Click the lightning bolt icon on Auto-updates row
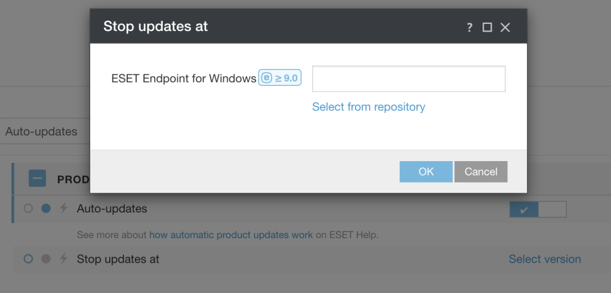611x293 pixels. click(x=63, y=209)
